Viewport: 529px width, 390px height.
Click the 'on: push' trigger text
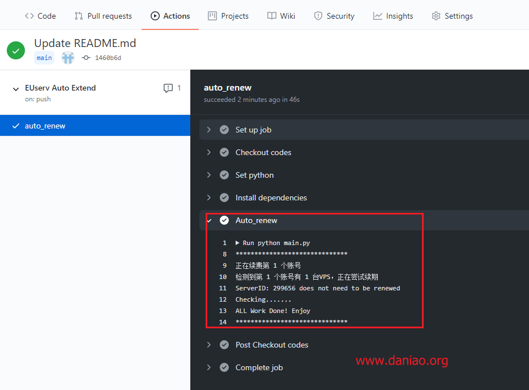point(38,99)
